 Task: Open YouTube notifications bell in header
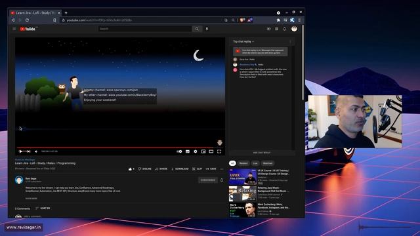coord(285,29)
